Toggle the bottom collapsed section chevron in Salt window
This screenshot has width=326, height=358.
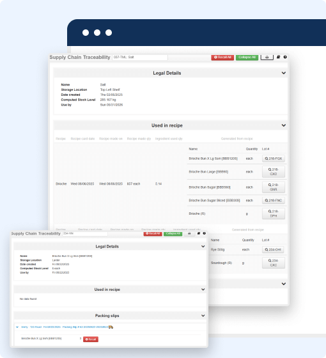coord(284,284)
